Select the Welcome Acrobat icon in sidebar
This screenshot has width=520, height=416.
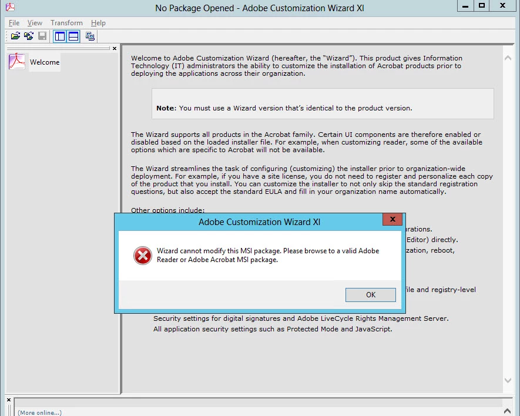[17, 62]
